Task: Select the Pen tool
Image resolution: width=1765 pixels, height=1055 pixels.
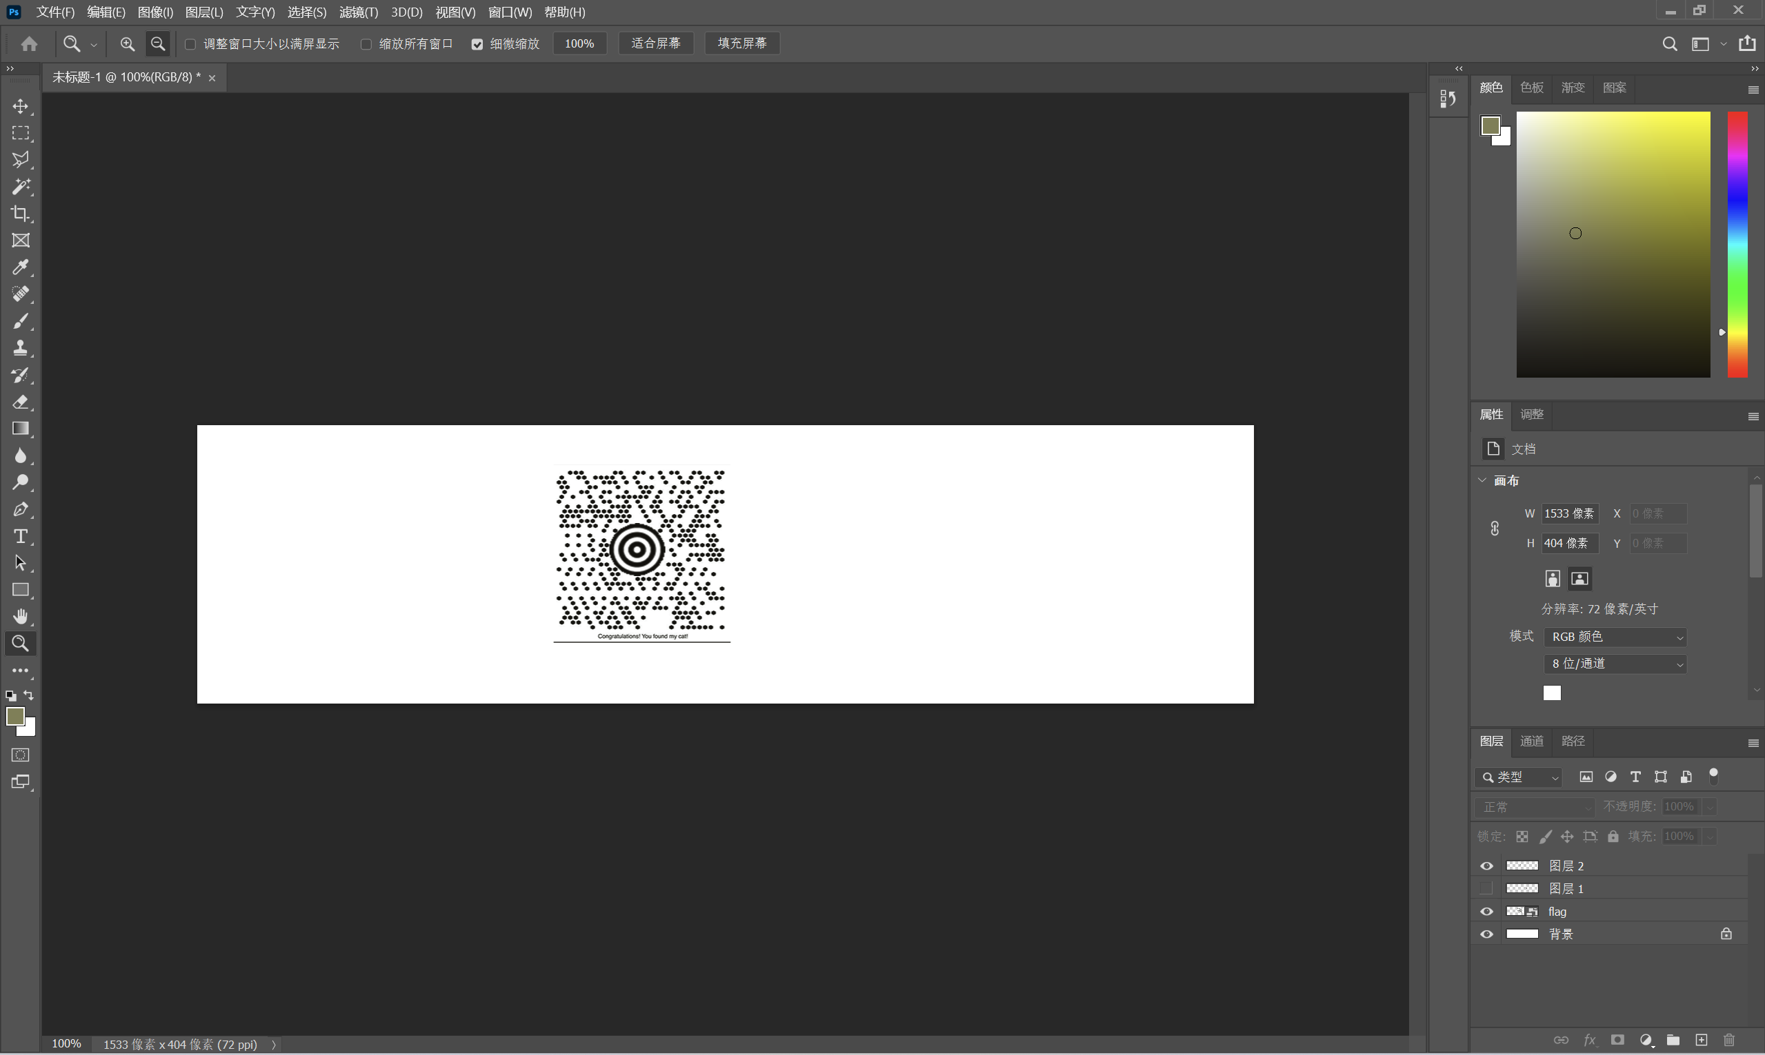Action: (x=21, y=509)
